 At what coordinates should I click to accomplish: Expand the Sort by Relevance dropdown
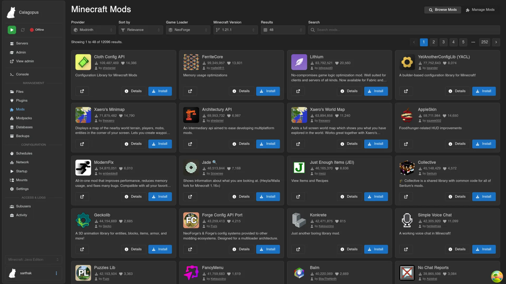141,30
